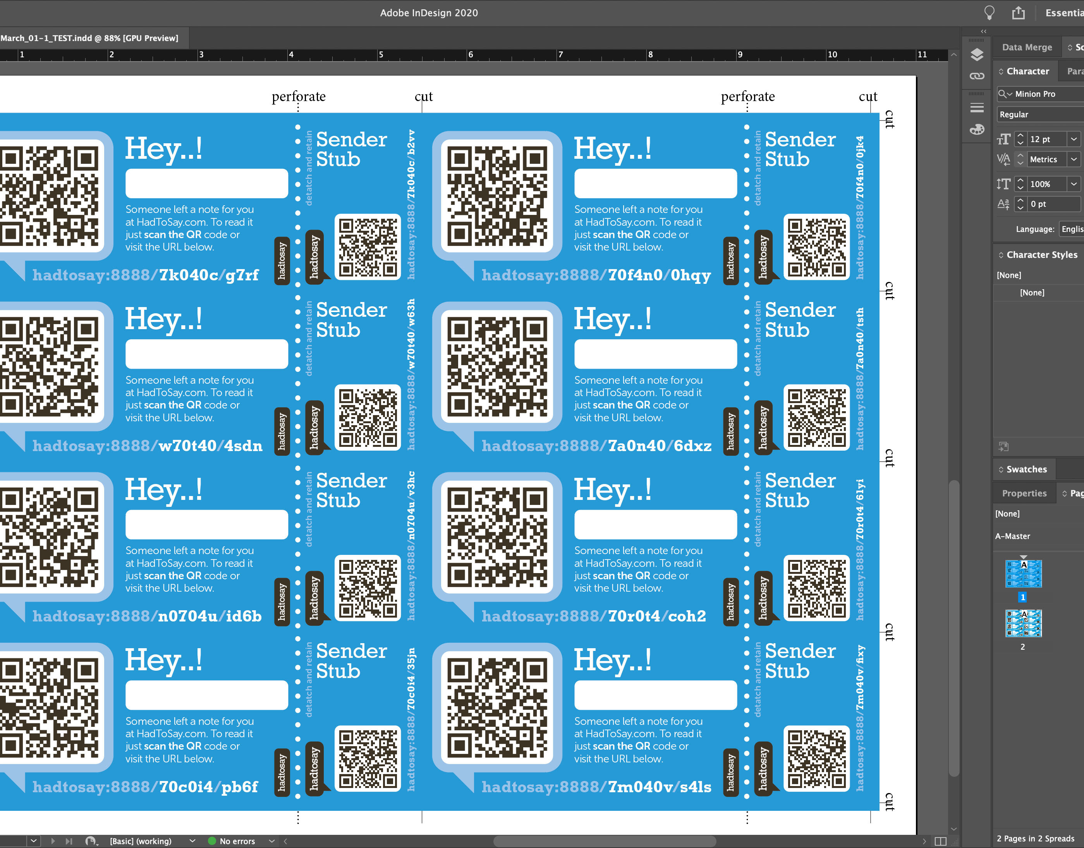Click the font search magnifier icon
This screenshot has height=848, width=1084.
(1005, 94)
